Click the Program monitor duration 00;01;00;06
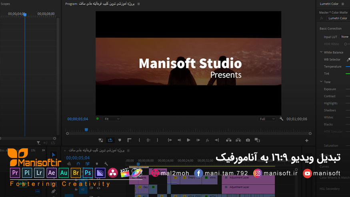350x197 pixels. point(297,119)
